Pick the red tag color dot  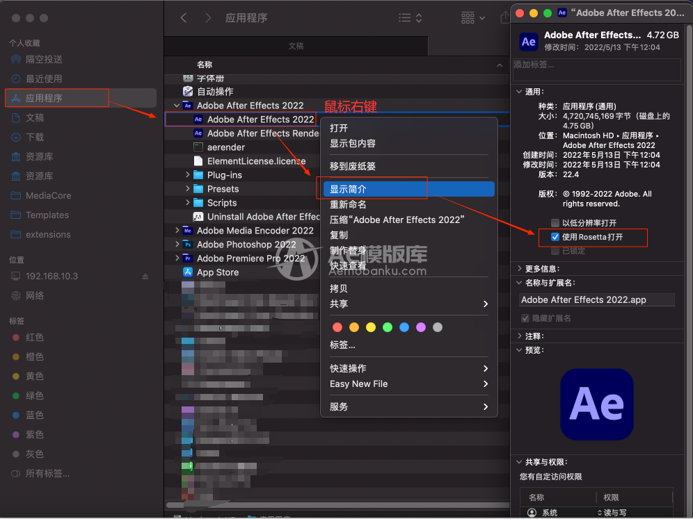pyautogui.click(x=337, y=327)
